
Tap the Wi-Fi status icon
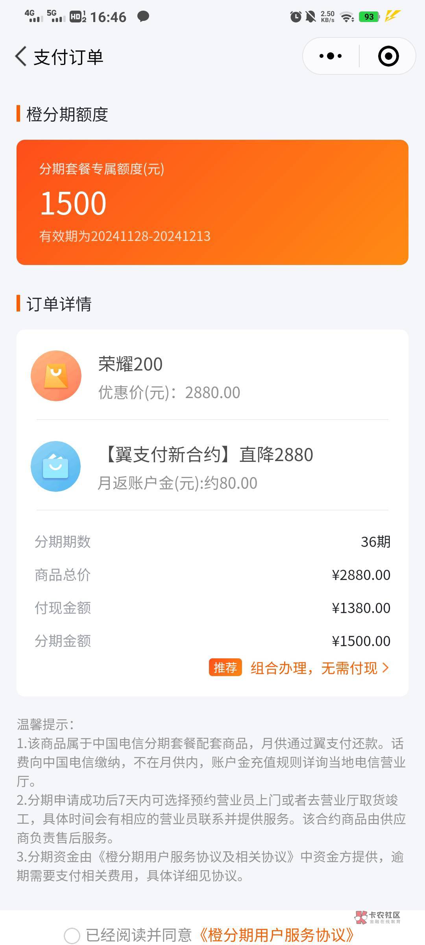pyautogui.click(x=347, y=17)
